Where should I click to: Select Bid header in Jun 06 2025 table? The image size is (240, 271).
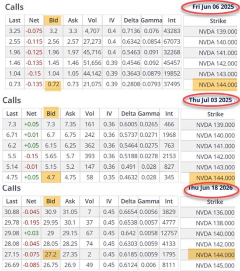[x=53, y=21]
